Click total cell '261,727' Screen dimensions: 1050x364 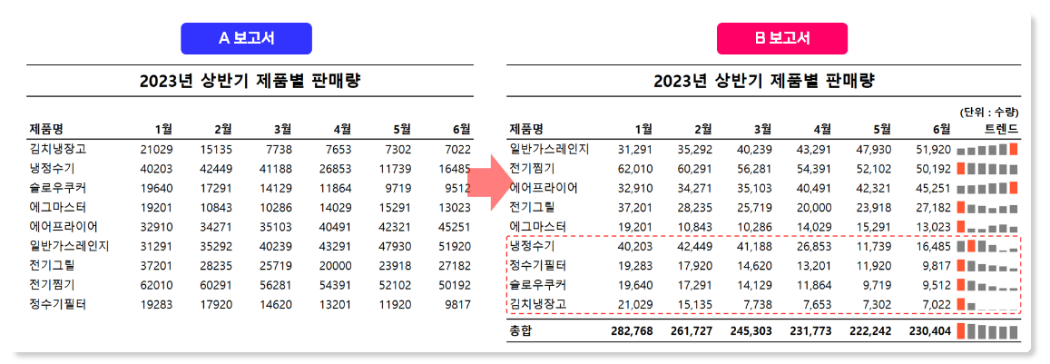pos(691,330)
